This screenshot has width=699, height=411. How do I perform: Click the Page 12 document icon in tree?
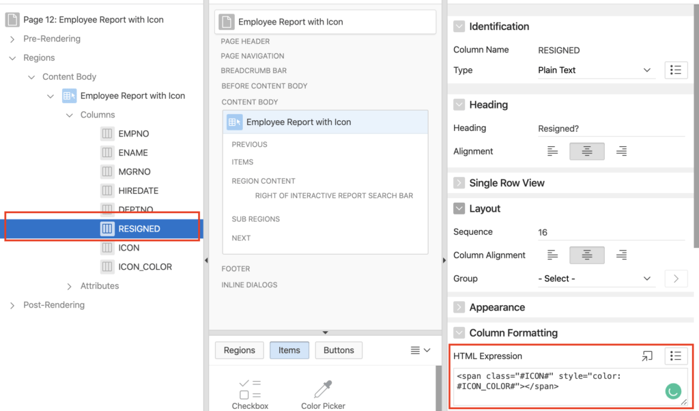(12, 20)
